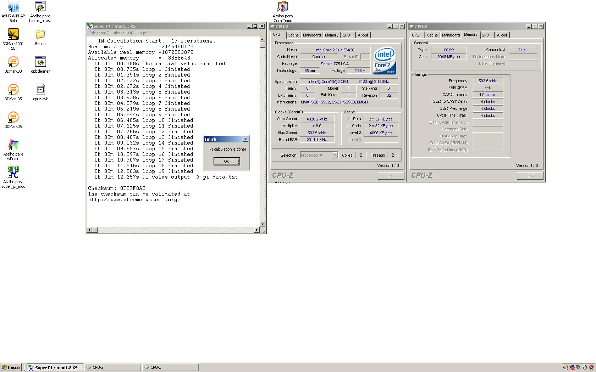Open the Calculate(C) menu in Super PI
Viewport: 596px width, 372px height.
[99, 33]
